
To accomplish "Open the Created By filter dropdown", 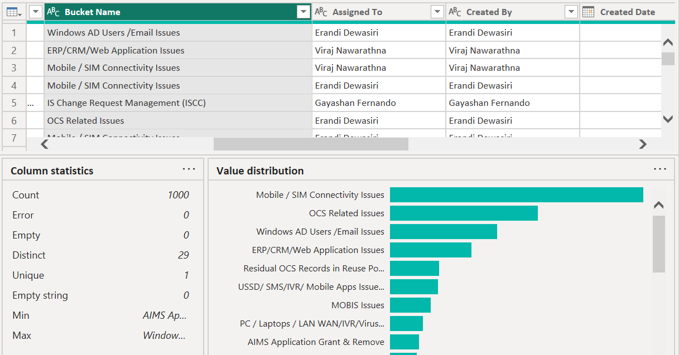I will tap(571, 12).
